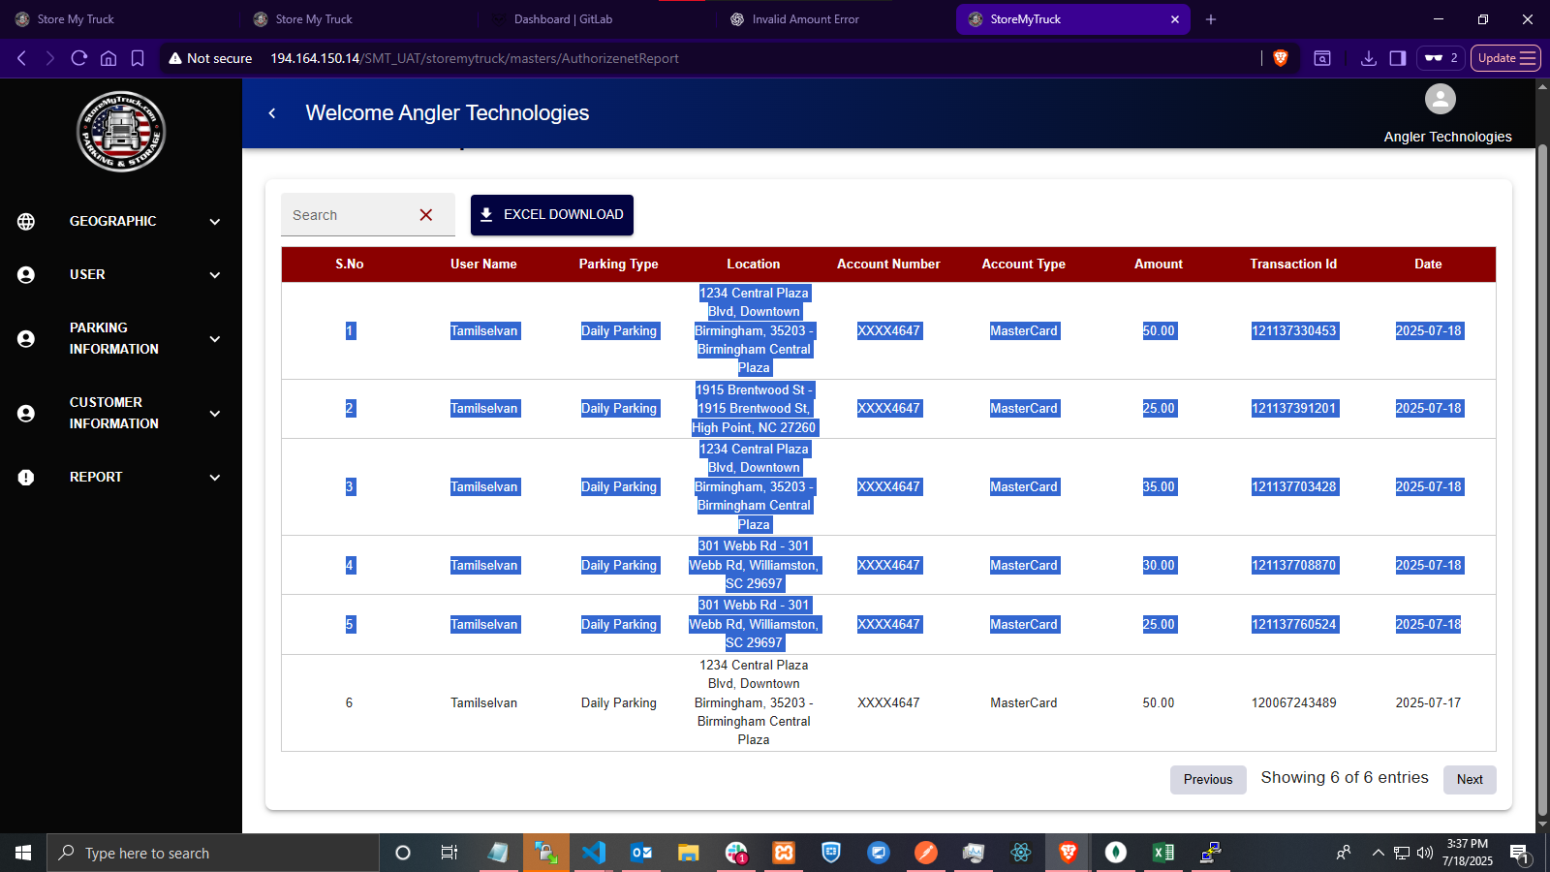Open Visual Studio Code from taskbar
1550x872 pixels.
click(594, 853)
